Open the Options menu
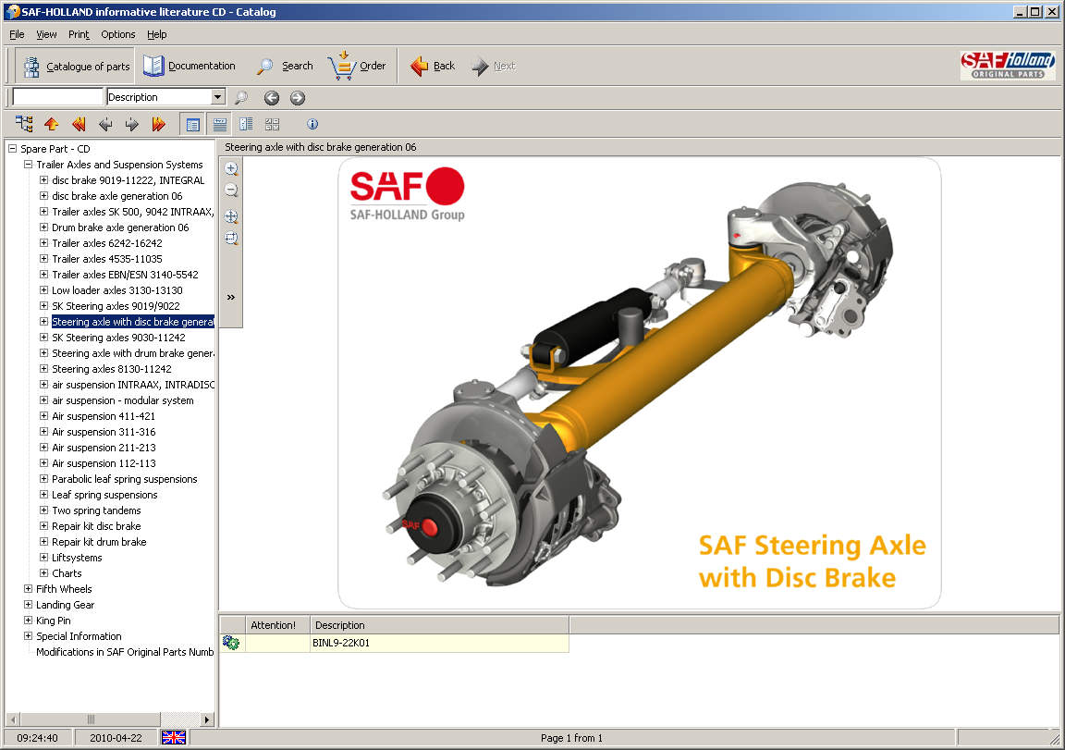The image size is (1065, 750). (118, 34)
